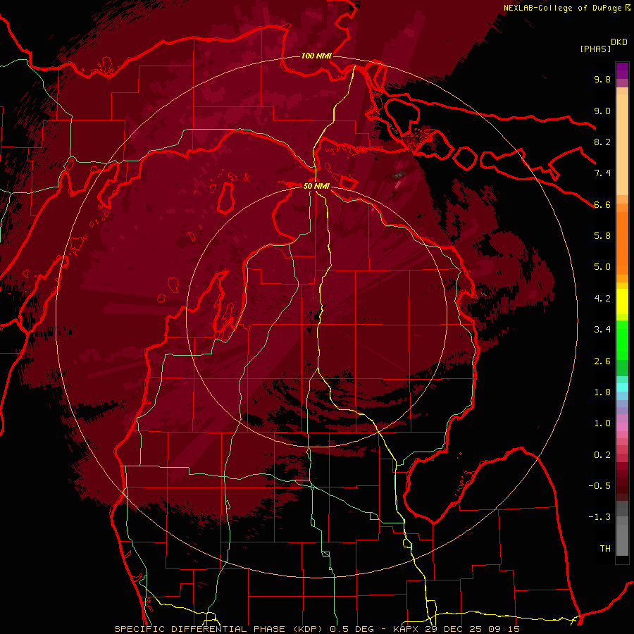Screen dimensions: 634x634
Task: Pick the cyan segment of the color bar
Action: [x=622, y=387]
